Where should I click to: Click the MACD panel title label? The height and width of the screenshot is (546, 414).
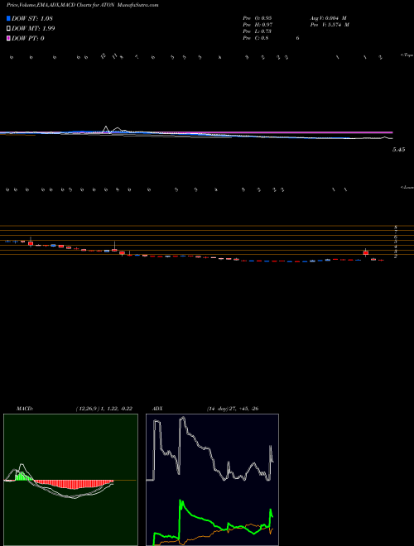point(24,409)
